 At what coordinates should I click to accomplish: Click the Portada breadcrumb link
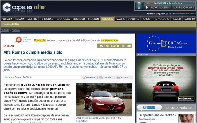[5, 30]
